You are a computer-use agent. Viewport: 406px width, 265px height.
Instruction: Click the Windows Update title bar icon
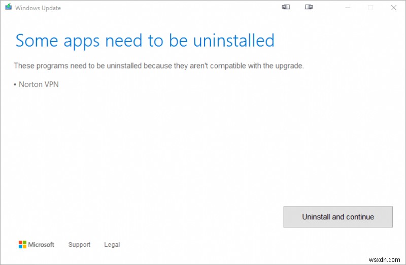pyautogui.click(x=8, y=7)
